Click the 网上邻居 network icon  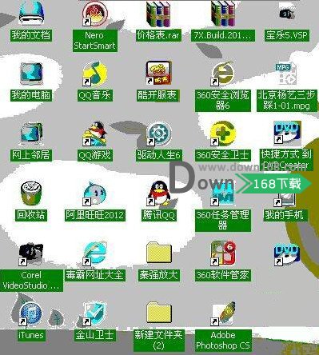pos(30,134)
